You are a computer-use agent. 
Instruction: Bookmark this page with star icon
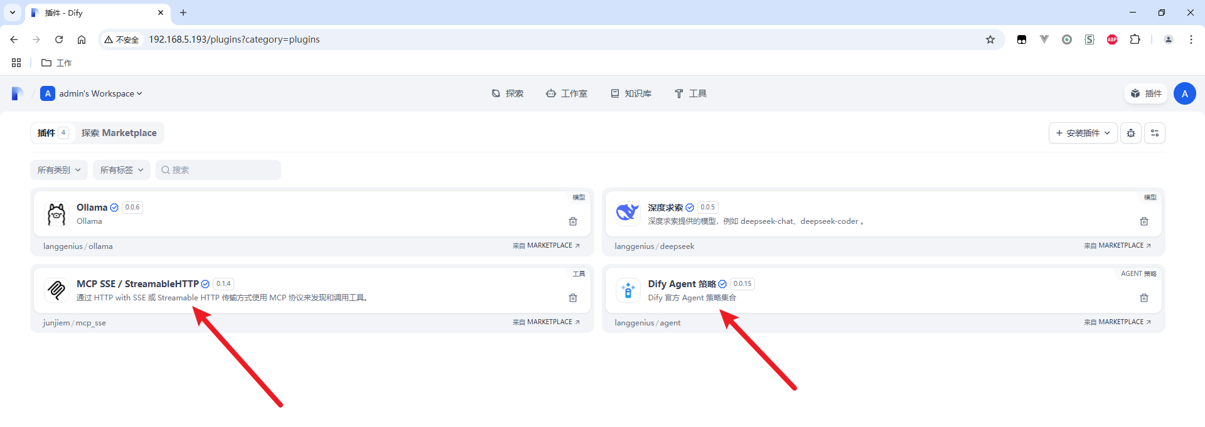click(x=990, y=40)
